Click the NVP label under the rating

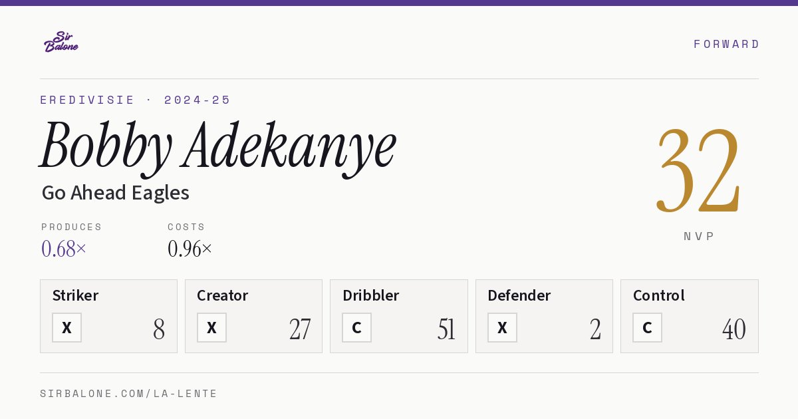pos(700,236)
